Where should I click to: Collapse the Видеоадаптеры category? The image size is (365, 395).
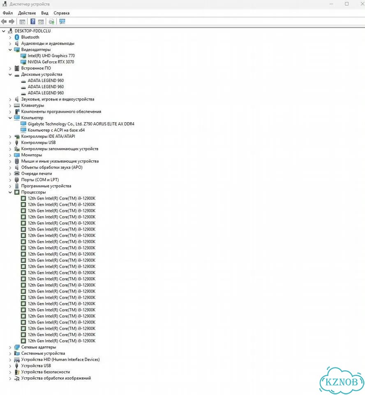pyautogui.click(x=10, y=50)
